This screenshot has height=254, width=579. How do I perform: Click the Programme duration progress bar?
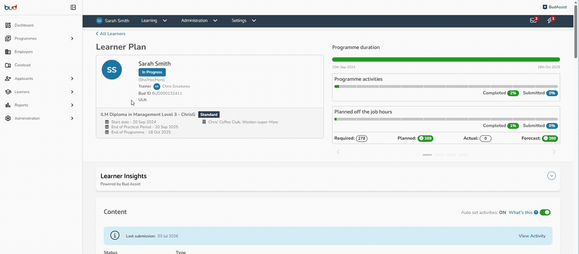[446, 60]
